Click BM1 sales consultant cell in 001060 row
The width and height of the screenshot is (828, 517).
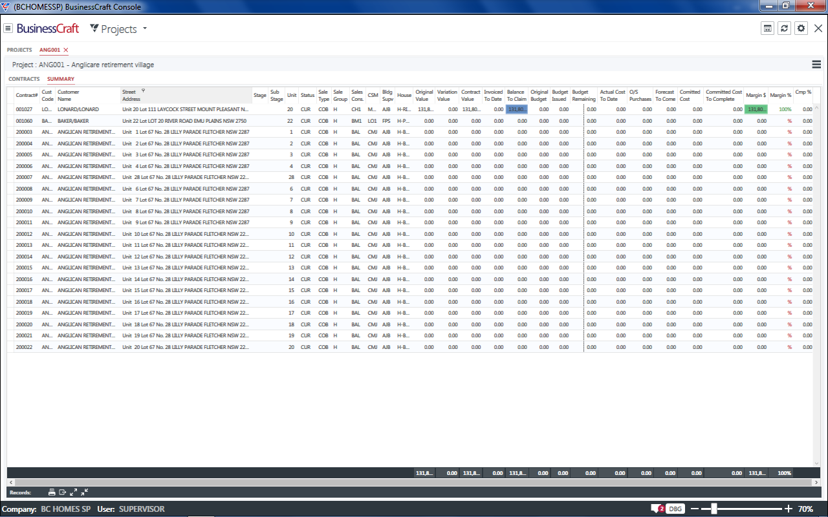click(x=357, y=121)
